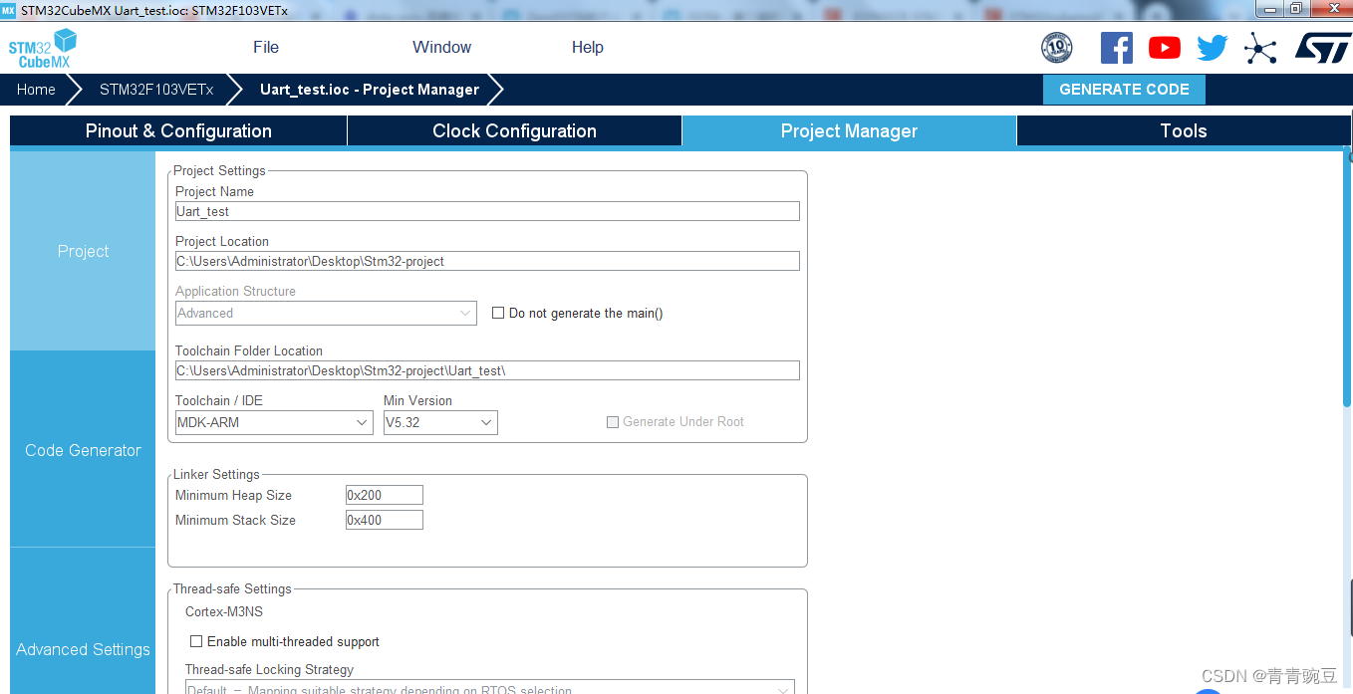Screen dimensions: 1353x694
Task: Select the Code Generator side section
Action: [x=83, y=450]
